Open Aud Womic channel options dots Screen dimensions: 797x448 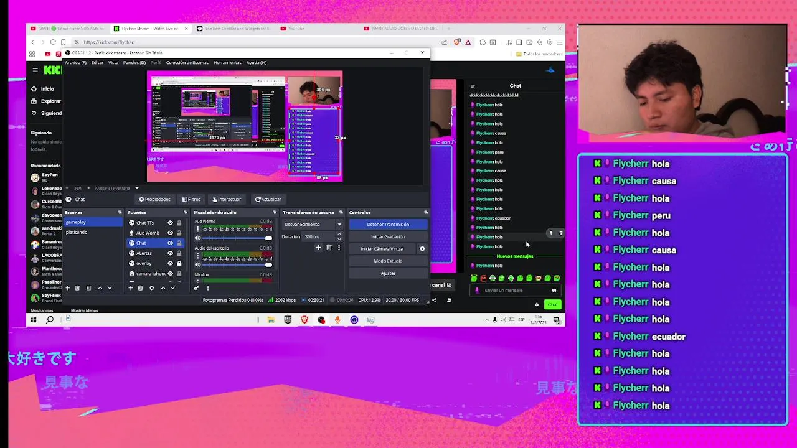pyautogui.click(x=198, y=228)
